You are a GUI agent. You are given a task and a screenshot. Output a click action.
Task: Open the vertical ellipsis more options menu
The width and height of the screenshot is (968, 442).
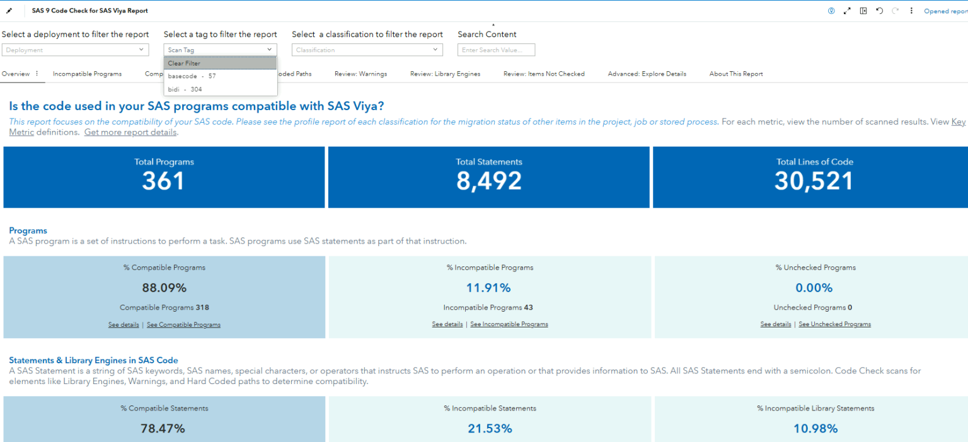click(912, 11)
